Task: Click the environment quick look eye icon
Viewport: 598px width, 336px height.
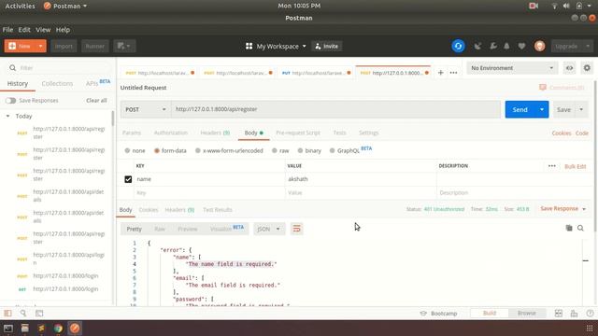Action: point(569,68)
